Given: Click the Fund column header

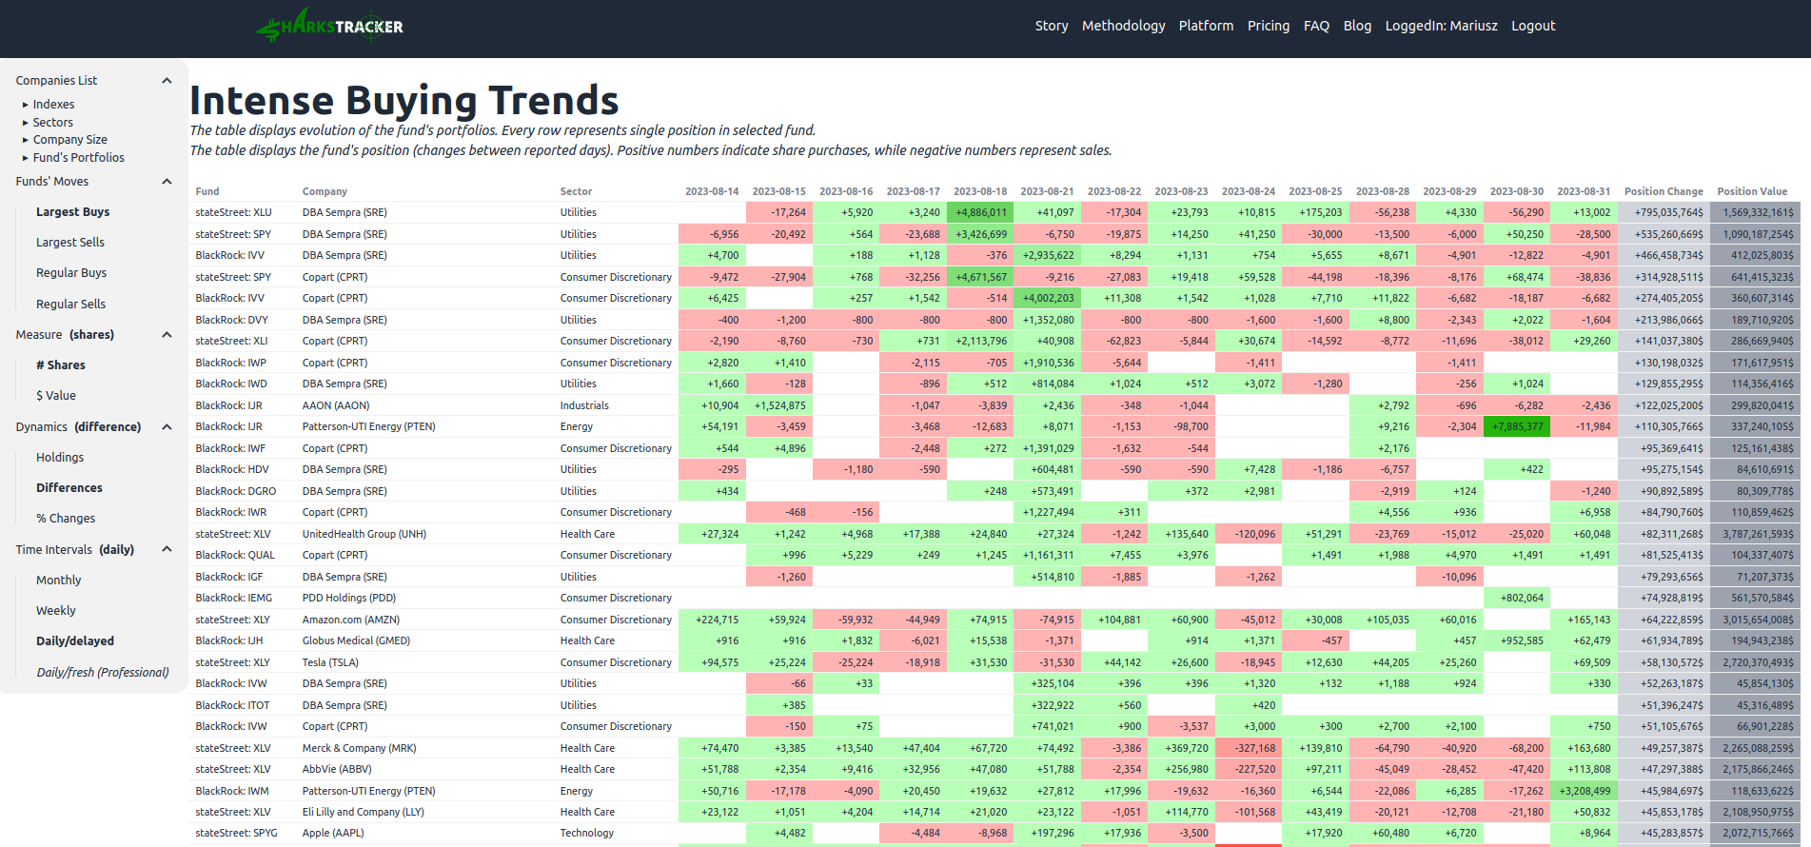Looking at the screenshot, I should tap(207, 191).
